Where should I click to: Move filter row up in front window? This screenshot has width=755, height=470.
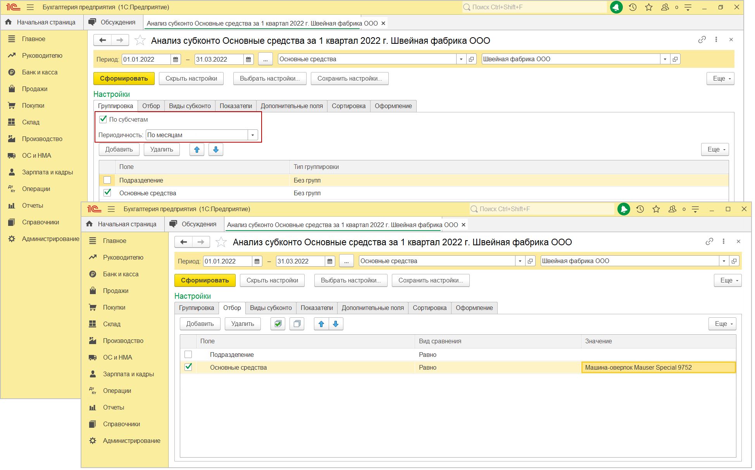[321, 324]
